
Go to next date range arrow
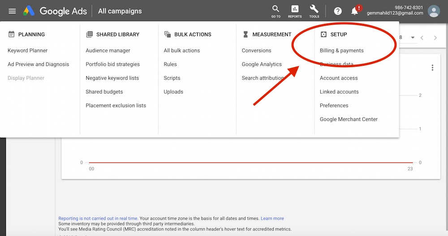click(435, 38)
